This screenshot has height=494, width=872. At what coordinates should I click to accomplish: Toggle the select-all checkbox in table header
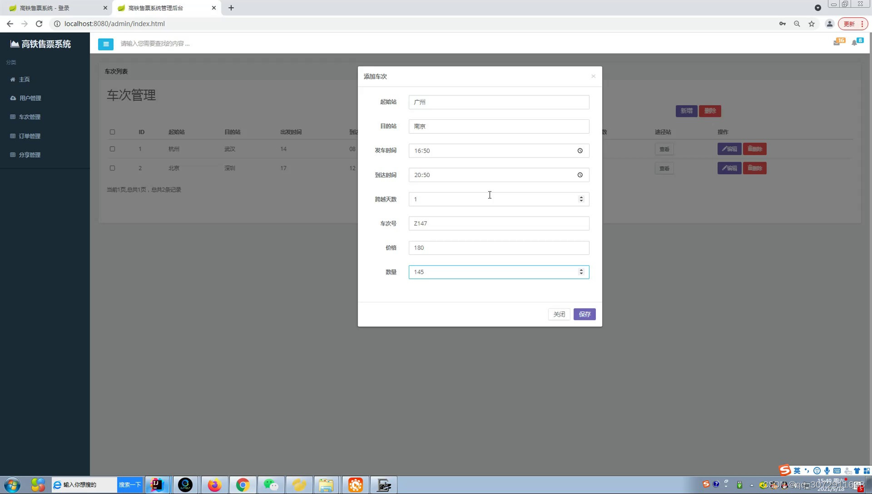(112, 132)
